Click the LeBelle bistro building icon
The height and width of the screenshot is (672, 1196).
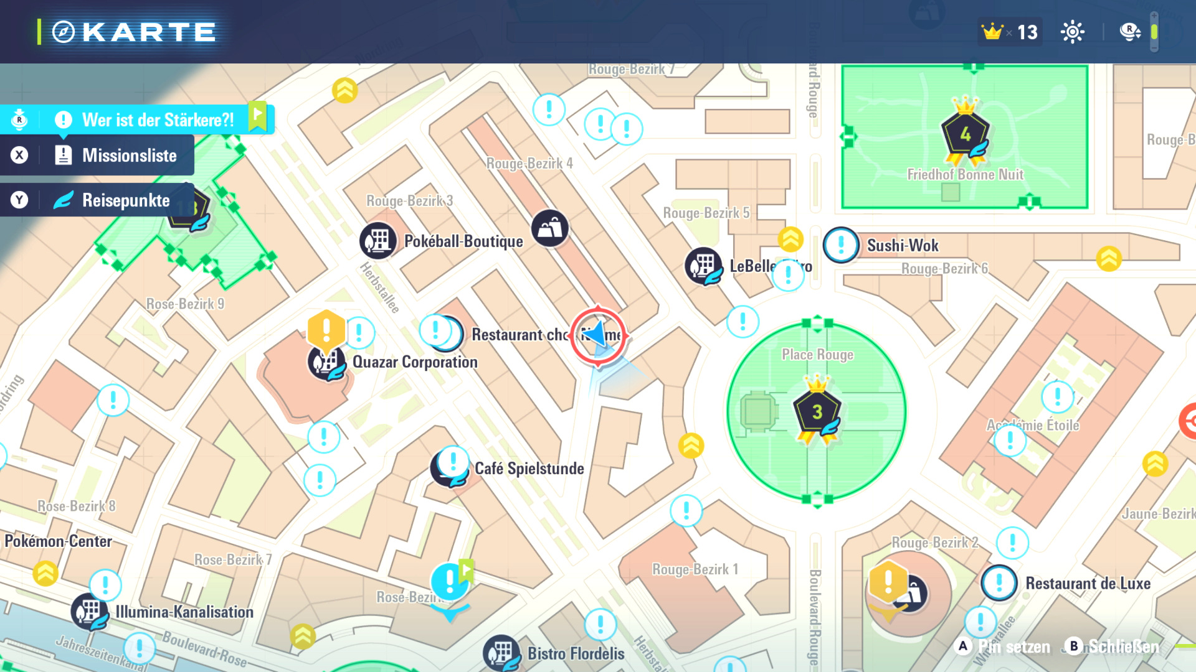click(x=704, y=266)
